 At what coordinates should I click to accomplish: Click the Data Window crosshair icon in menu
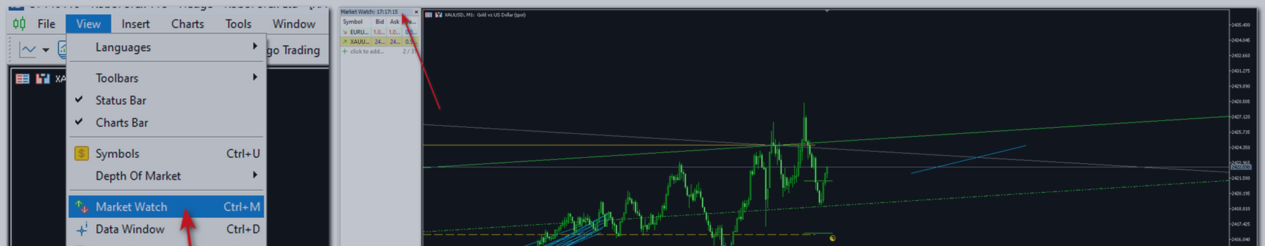click(x=81, y=230)
